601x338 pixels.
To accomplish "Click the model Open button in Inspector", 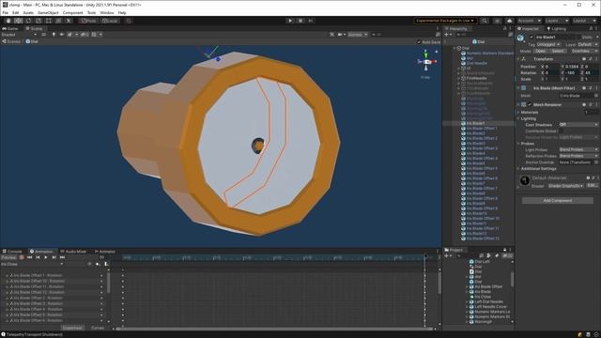I will pos(541,51).
